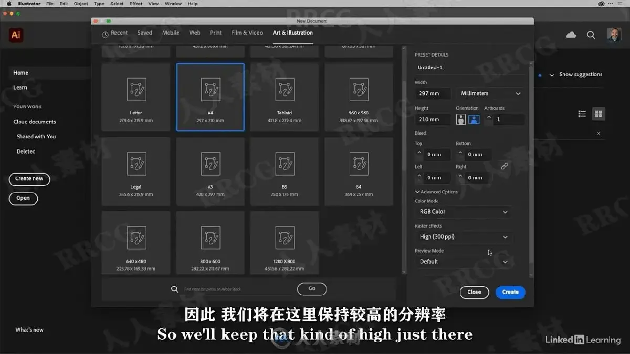
Task: Collapse the Advanced Options section
Action: [436, 192]
